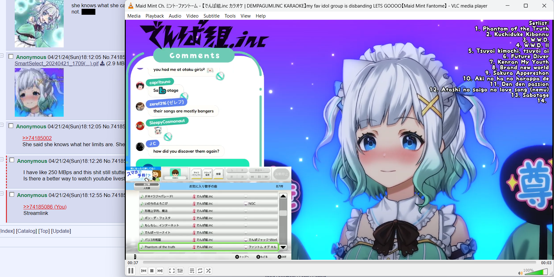Toggle VLC fullscreen mode

coord(172,271)
